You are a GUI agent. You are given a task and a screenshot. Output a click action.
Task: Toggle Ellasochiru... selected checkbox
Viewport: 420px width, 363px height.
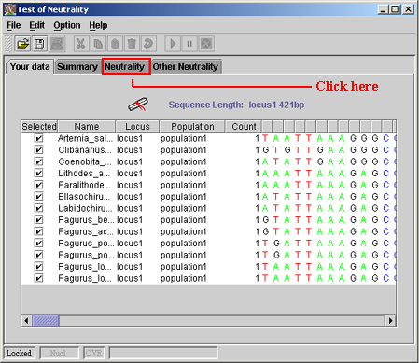(39, 197)
